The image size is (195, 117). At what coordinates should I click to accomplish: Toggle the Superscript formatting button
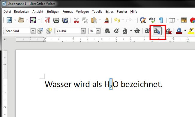(148, 31)
